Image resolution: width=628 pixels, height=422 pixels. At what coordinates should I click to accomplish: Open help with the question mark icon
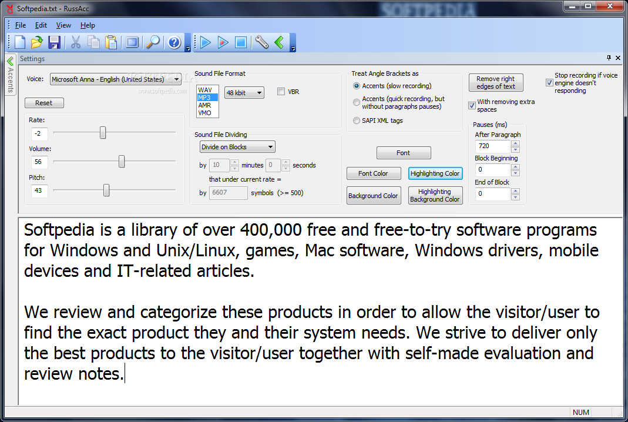click(x=174, y=42)
